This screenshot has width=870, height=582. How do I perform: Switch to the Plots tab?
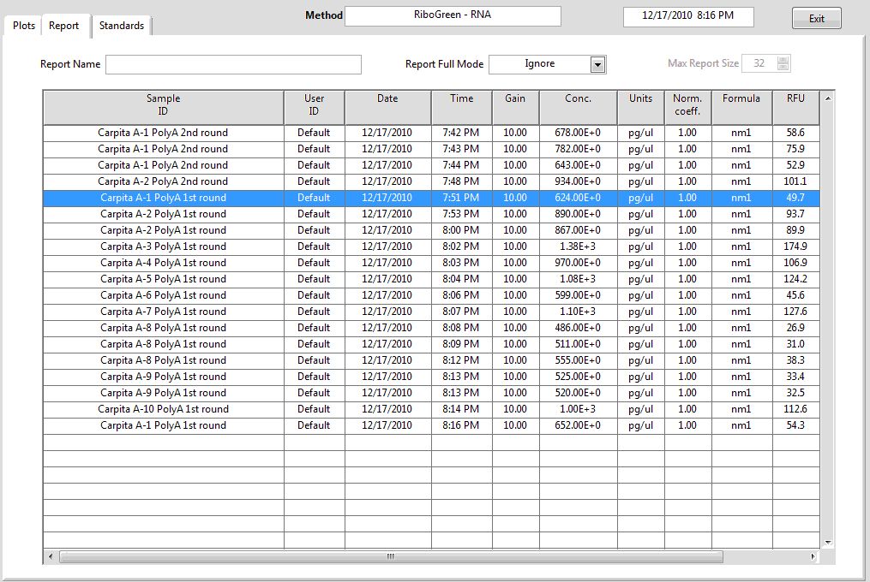24,26
